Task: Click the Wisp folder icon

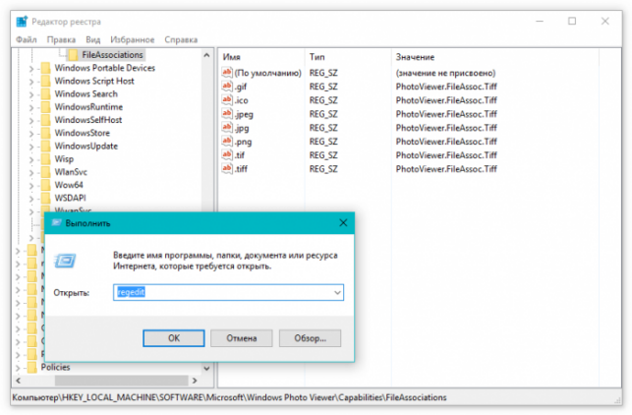Action: (46, 159)
